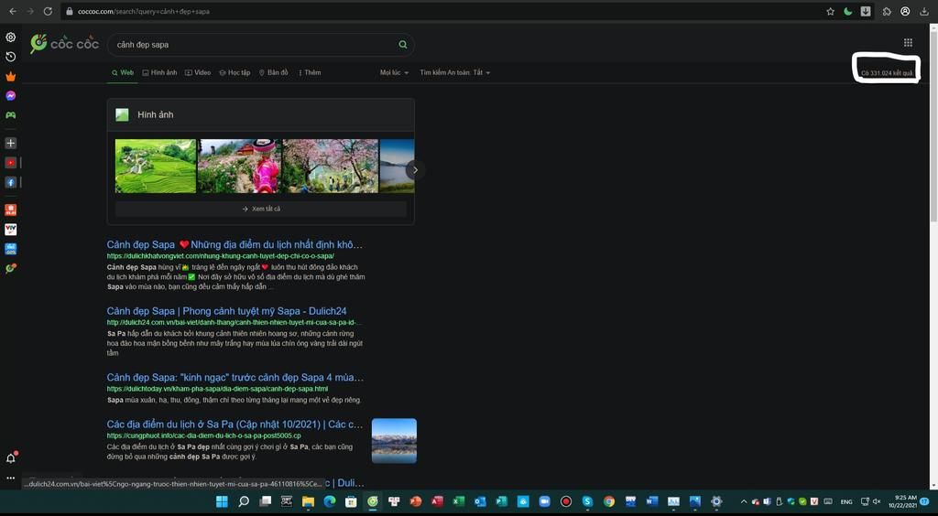
Task: Toggle dark mode moon icon
Action: pos(847,11)
